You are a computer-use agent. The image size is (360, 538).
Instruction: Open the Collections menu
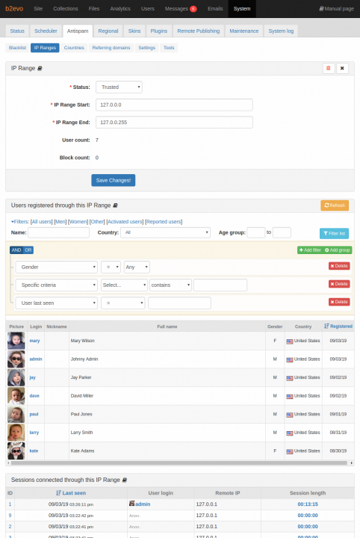[66, 8]
